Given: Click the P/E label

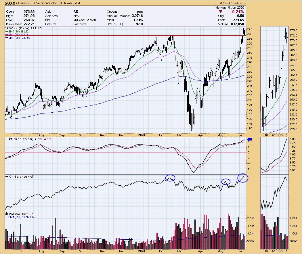Looking at the screenshot, I should pyautogui.click(x=77, y=11).
